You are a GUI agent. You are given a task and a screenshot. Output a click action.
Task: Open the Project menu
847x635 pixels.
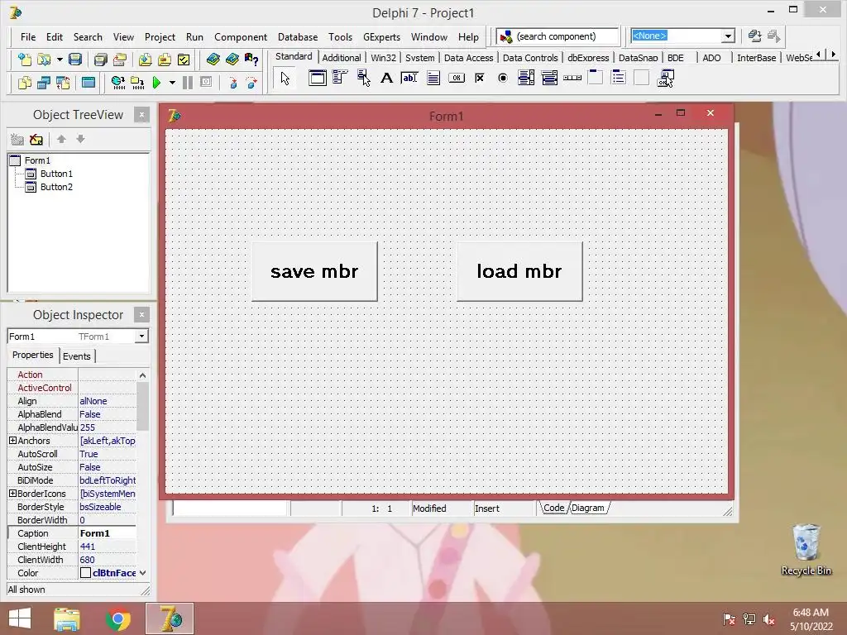pos(160,36)
